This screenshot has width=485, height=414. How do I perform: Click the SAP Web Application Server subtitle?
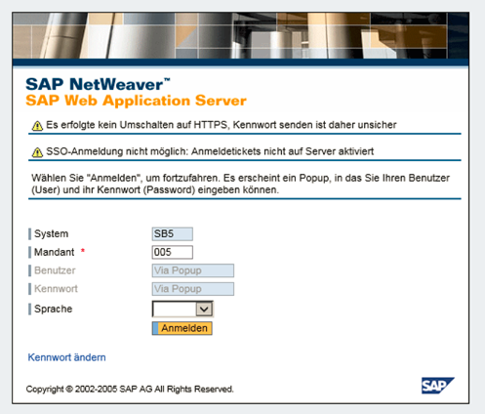136,101
